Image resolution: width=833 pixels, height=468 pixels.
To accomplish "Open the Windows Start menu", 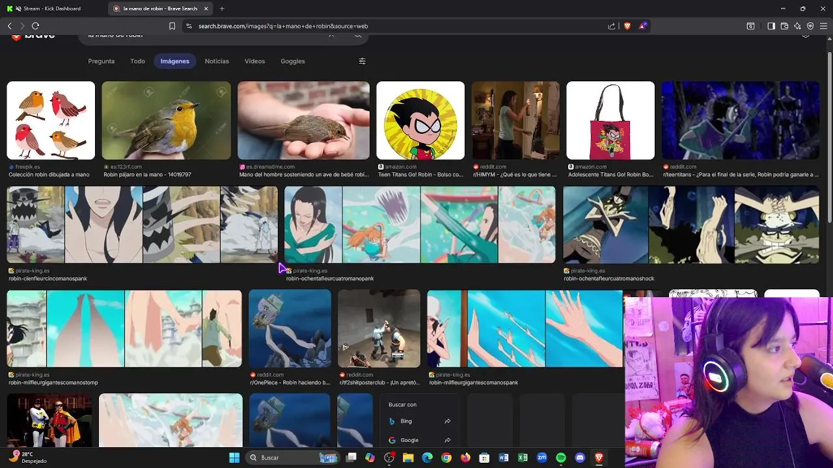I will tap(234, 458).
